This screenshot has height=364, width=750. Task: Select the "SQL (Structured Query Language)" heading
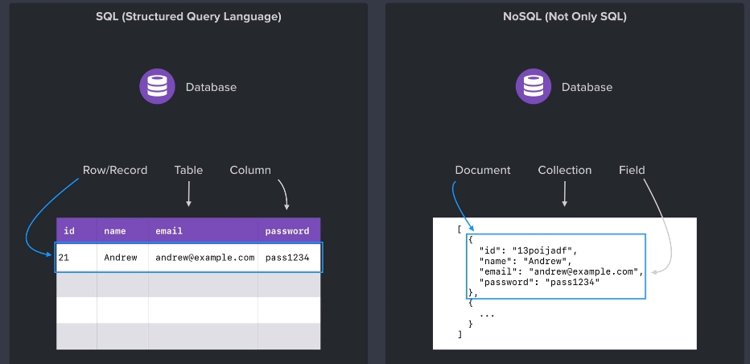(188, 17)
